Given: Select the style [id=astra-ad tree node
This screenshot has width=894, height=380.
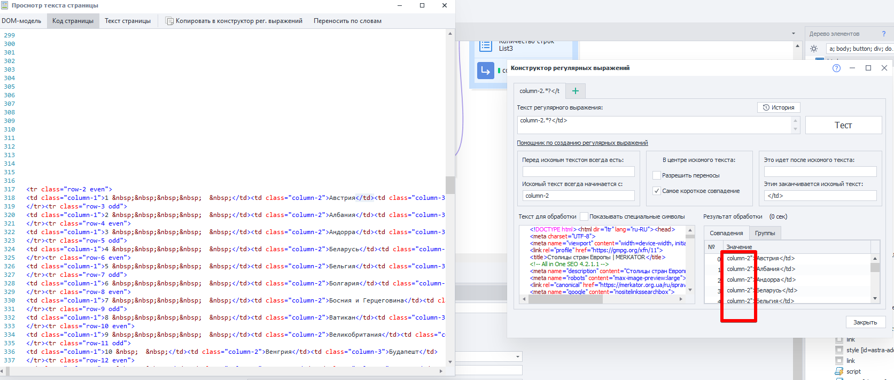Looking at the screenshot, I should point(869,350).
